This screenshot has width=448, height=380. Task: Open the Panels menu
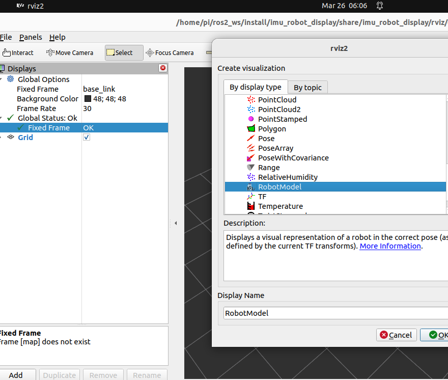click(x=31, y=37)
